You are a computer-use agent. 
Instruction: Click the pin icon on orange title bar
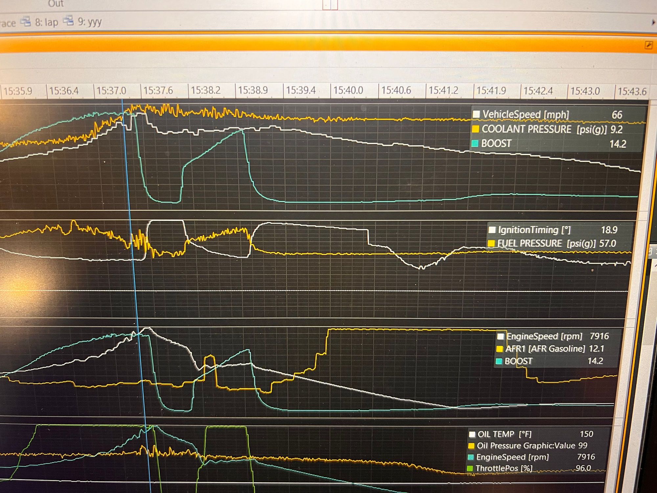pos(648,45)
